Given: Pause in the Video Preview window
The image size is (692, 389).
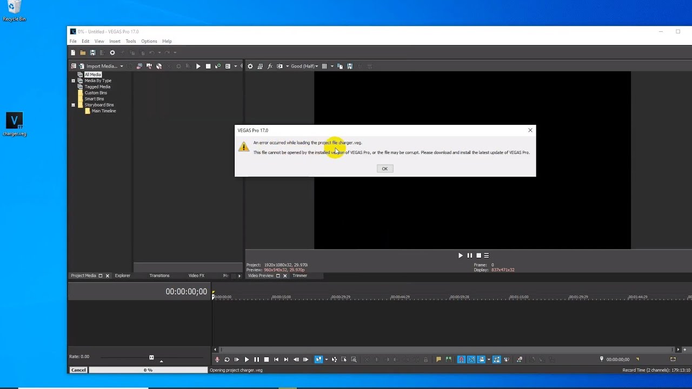Looking at the screenshot, I should [470, 256].
